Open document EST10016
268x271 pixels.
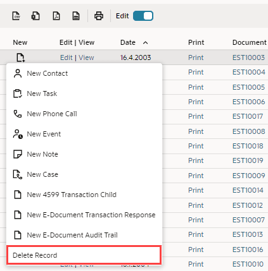click(x=248, y=250)
